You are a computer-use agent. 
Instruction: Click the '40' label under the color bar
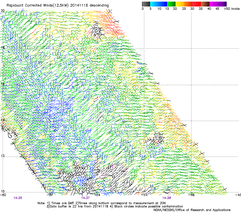point(209,9)
